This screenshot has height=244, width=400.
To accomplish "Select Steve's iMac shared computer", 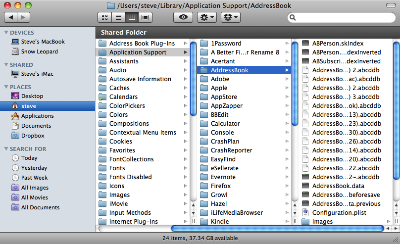I will coord(48,74).
